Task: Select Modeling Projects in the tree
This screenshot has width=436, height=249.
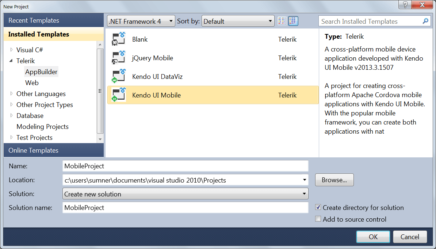Action: point(42,126)
